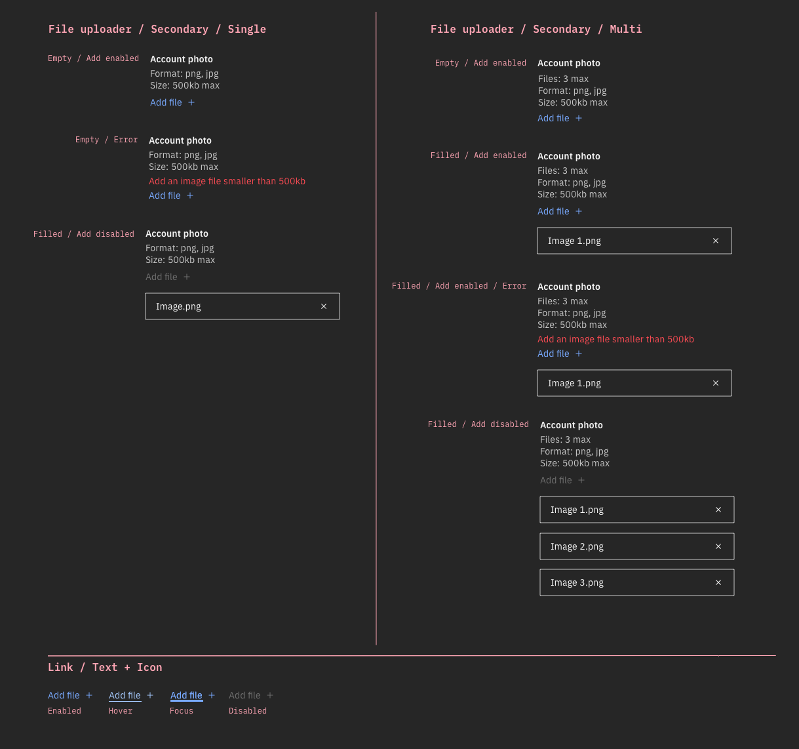Select the Enabled Add file link in Link section

[x=64, y=695]
